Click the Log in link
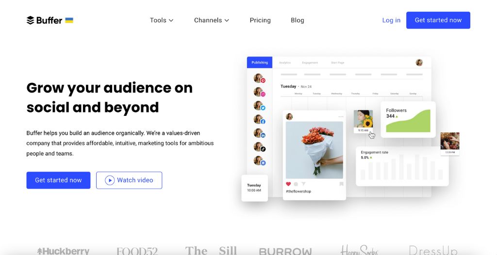Screen dimensions: 497x255 coord(391,20)
